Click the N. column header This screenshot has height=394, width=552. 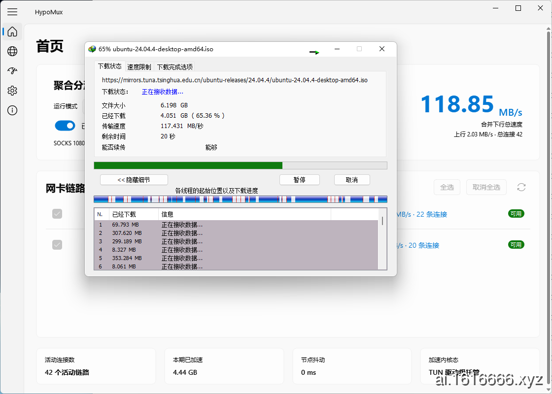click(x=101, y=214)
